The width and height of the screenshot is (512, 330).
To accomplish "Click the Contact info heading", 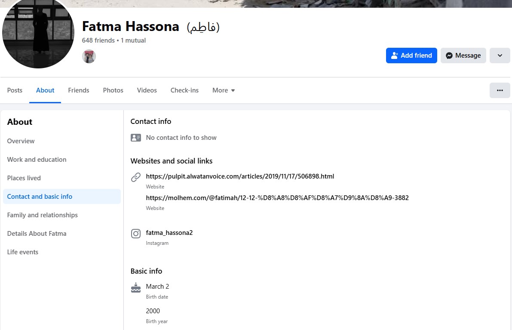I will (x=151, y=121).
